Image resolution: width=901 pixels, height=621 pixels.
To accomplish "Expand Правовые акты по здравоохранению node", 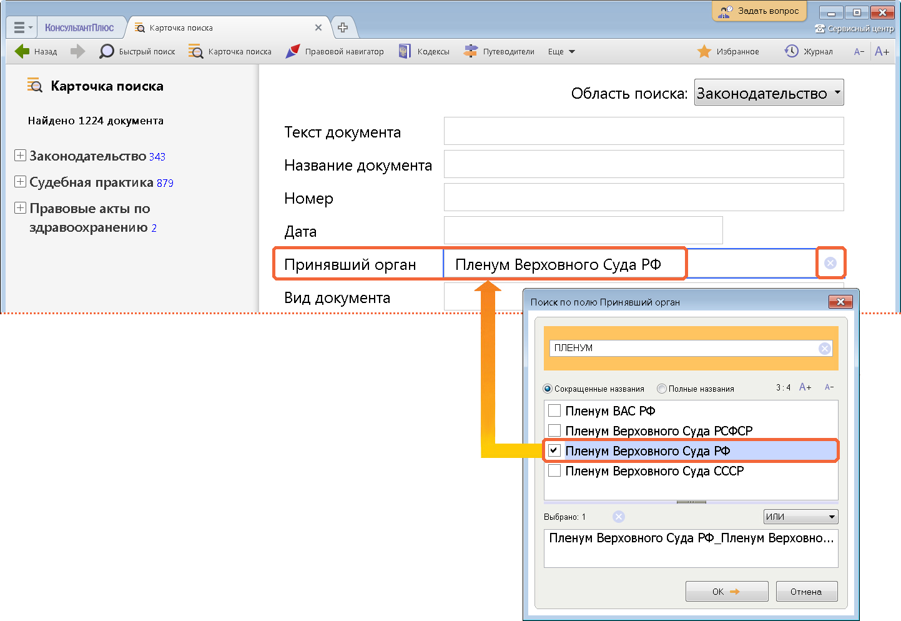I will coord(20,207).
